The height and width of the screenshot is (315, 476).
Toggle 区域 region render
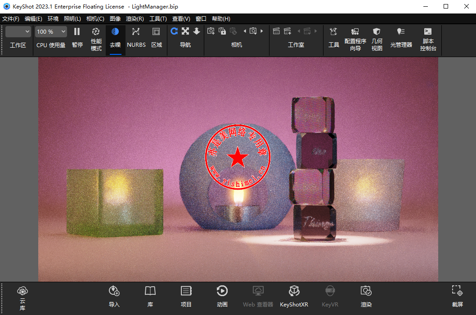tap(156, 38)
